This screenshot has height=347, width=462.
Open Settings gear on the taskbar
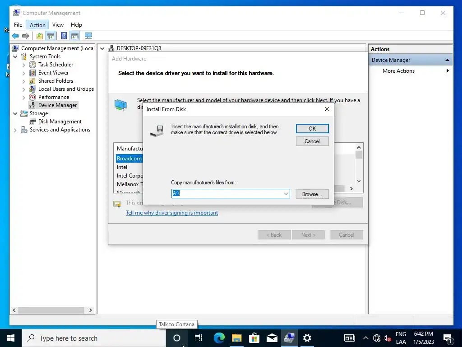click(307, 338)
